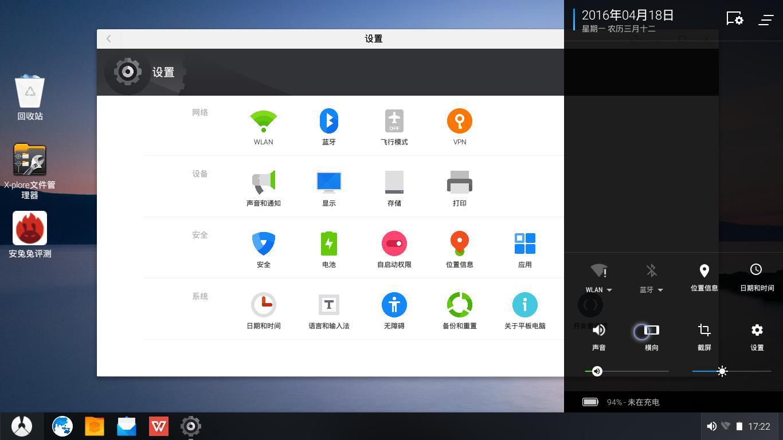Launch WPS Office from the taskbar
Image resolution: width=783 pixels, height=440 pixels.
[159, 426]
